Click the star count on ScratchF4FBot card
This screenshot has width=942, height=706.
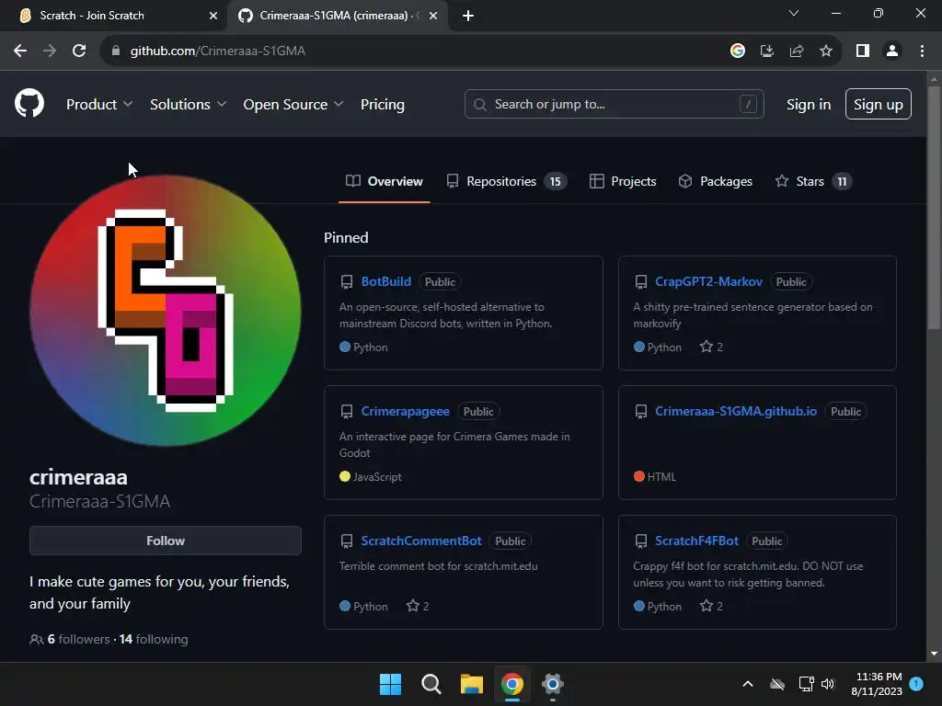(711, 607)
